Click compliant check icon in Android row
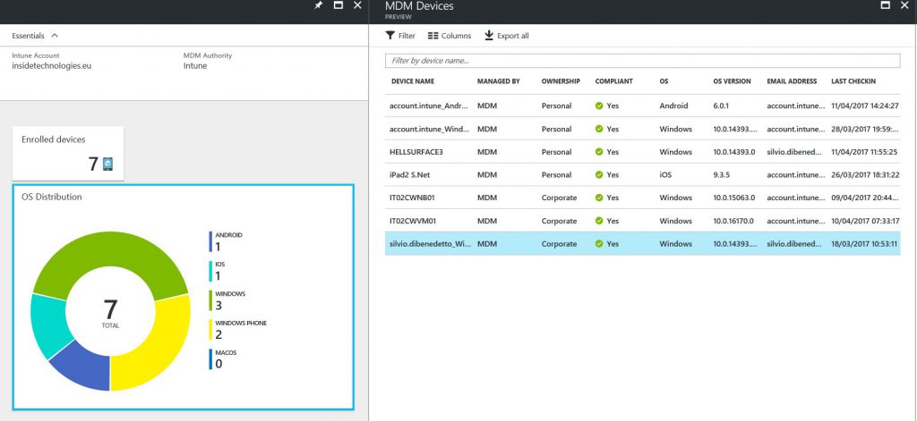Image resolution: width=917 pixels, height=421 pixels. pyautogui.click(x=599, y=106)
